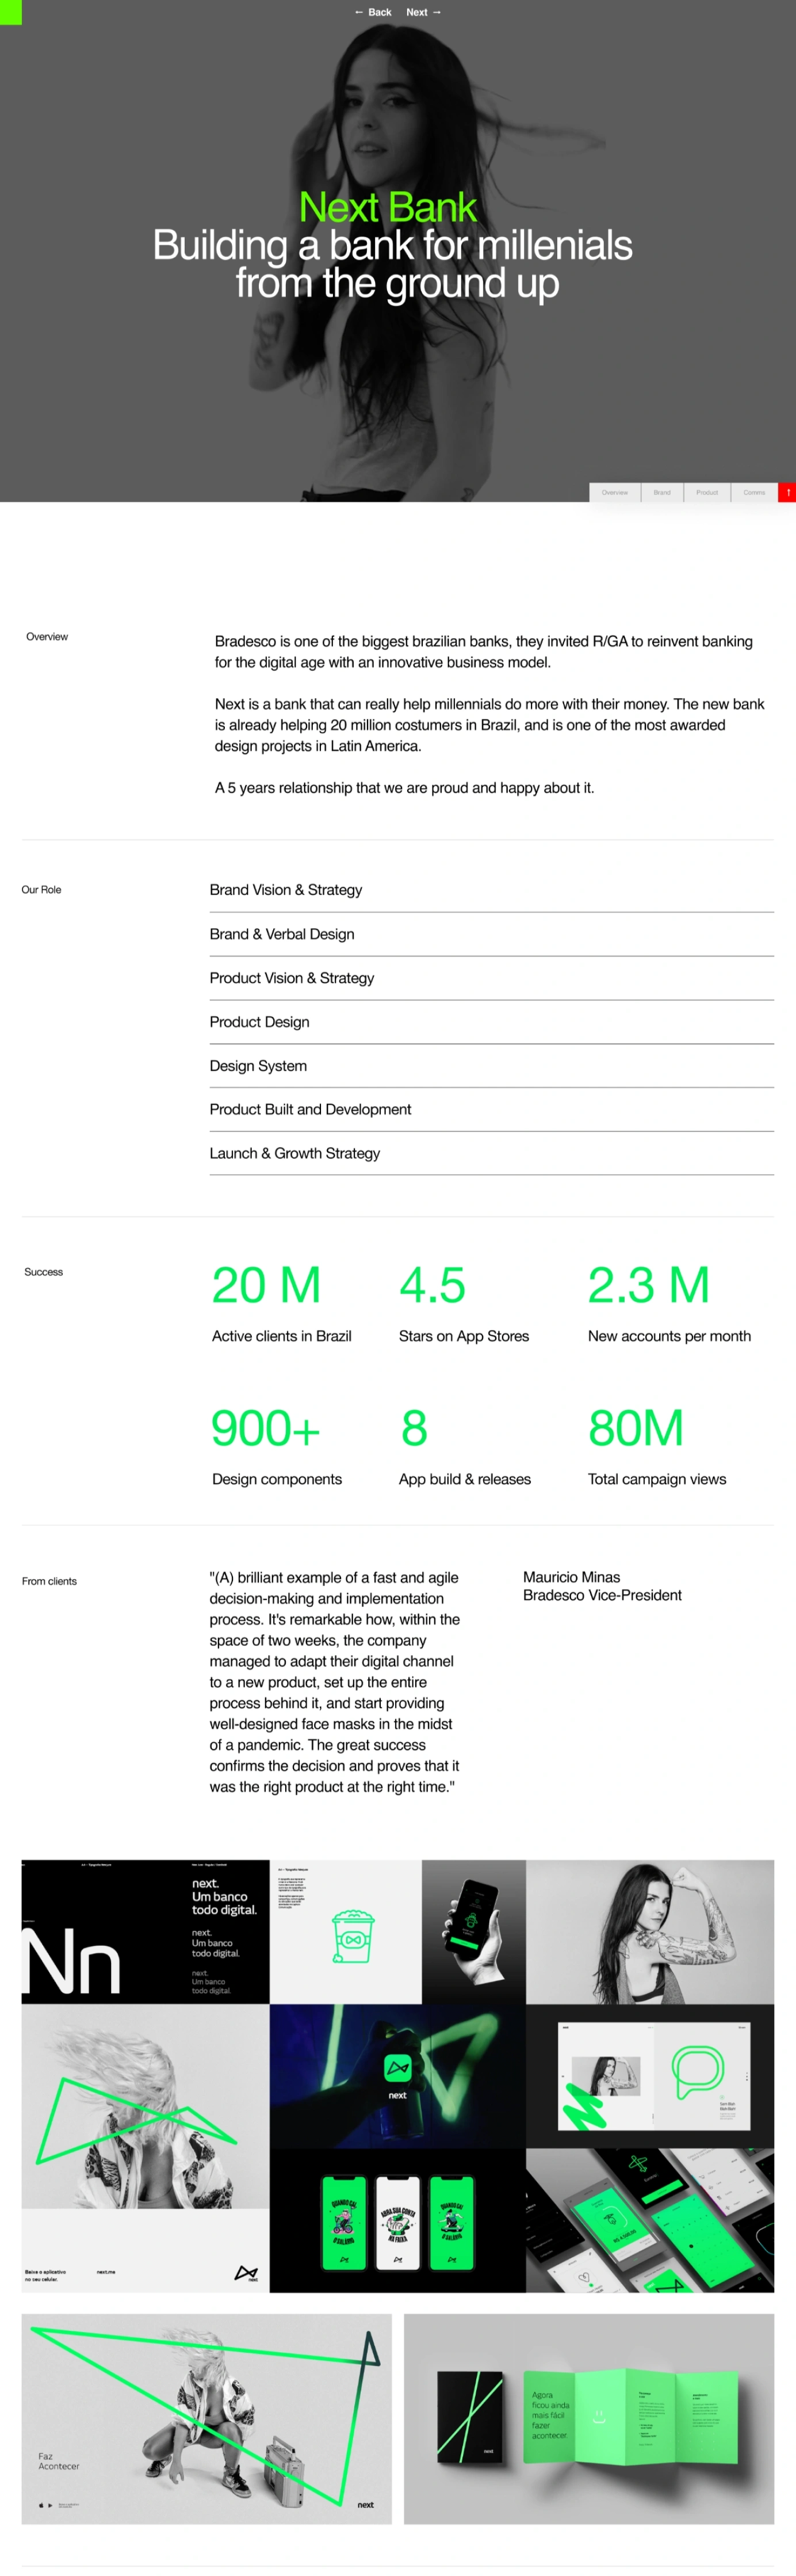Click Product Built and Development row
The height and width of the screenshot is (2576, 796).
tap(491, 1109)
